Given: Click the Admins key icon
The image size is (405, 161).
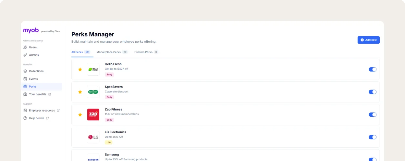Looking at the screenshot, I should click(25, 55).
